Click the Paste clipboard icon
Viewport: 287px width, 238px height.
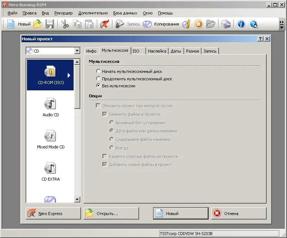click(89, 24)
